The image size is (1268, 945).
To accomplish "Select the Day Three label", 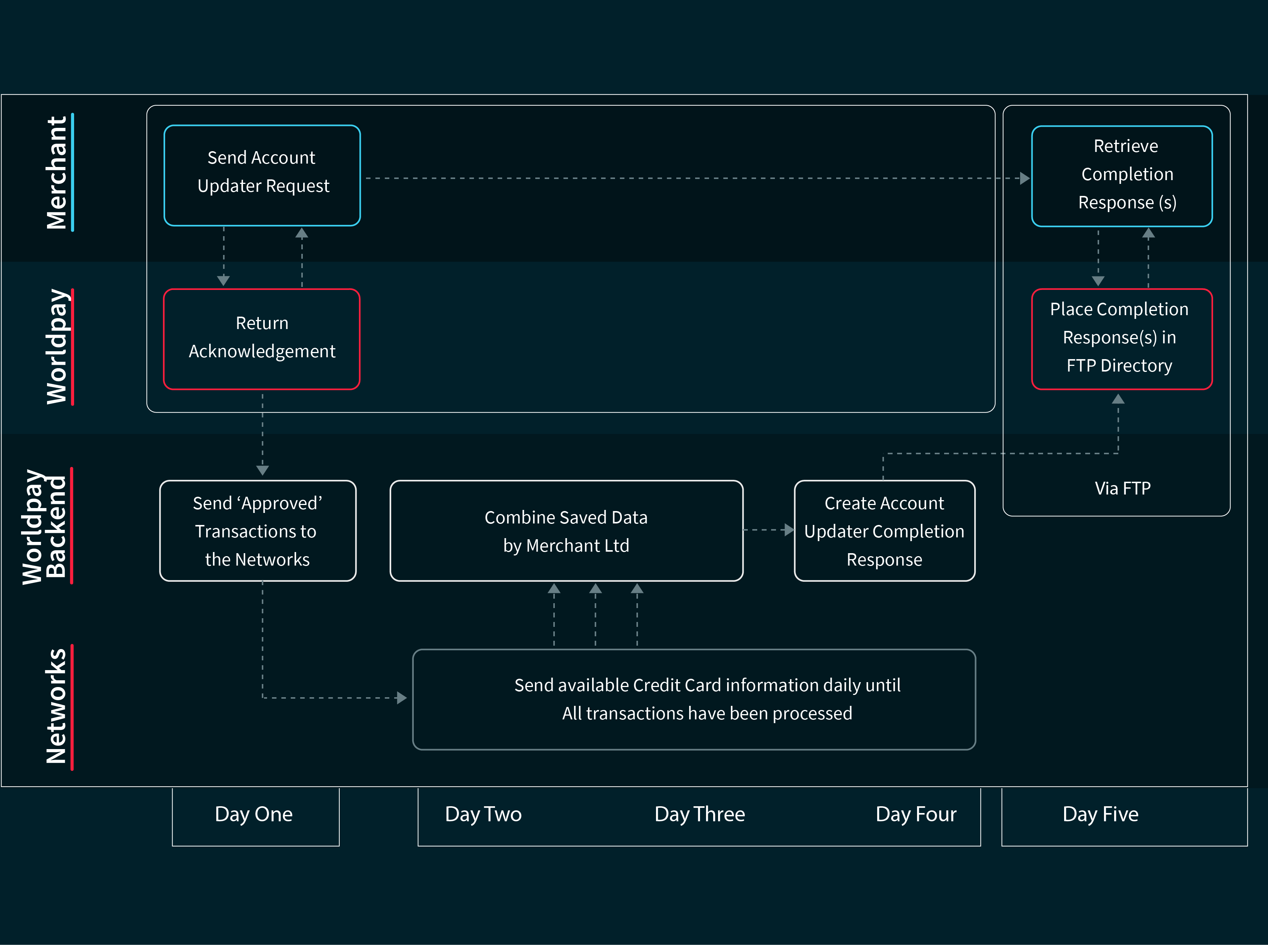I will point(699,814).
